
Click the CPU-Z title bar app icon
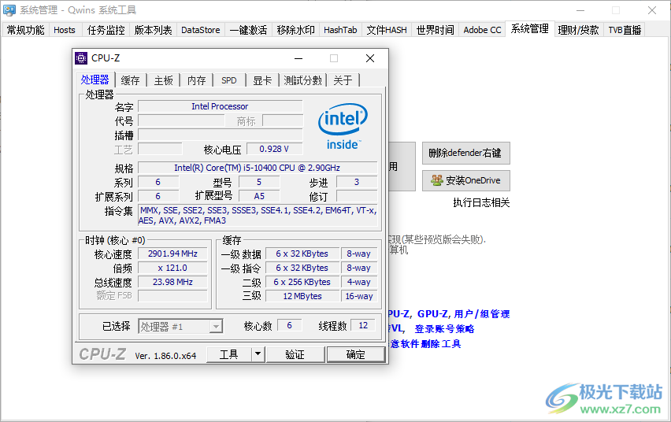(81, 58)
